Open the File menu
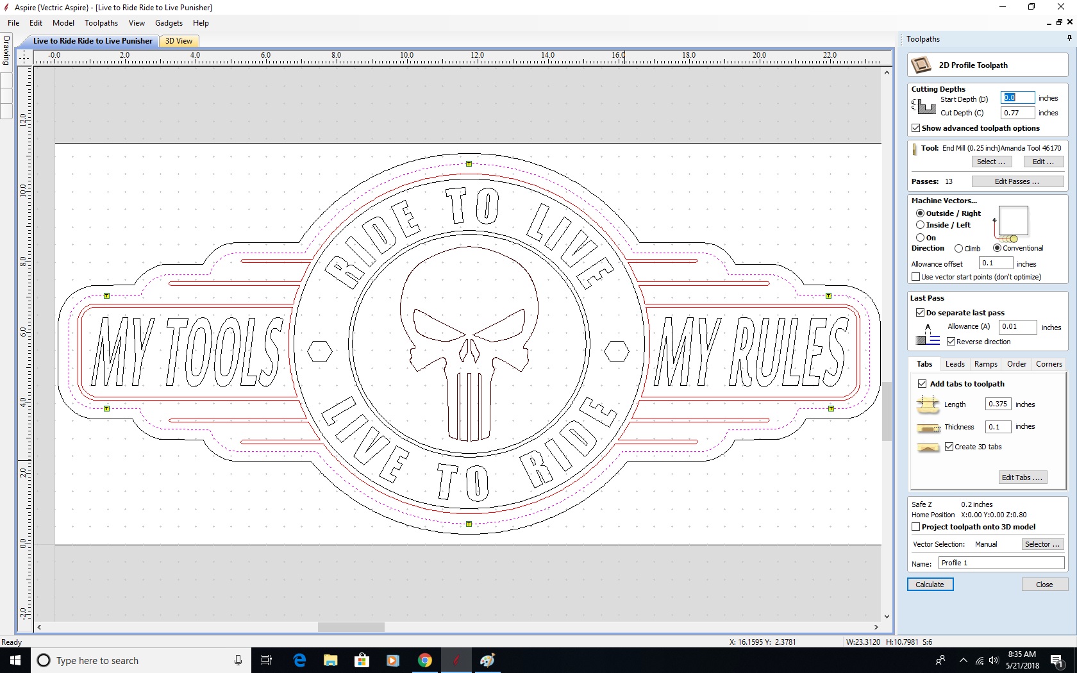Viewport: 1077px width, 673px height. pos(13,23)
